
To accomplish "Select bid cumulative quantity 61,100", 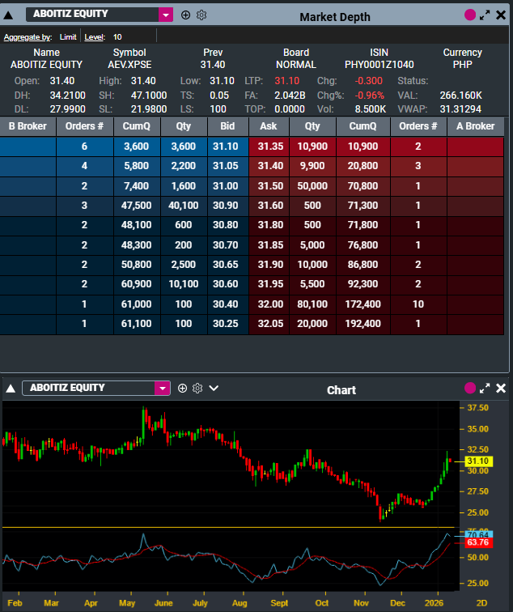I will [136, 324].
